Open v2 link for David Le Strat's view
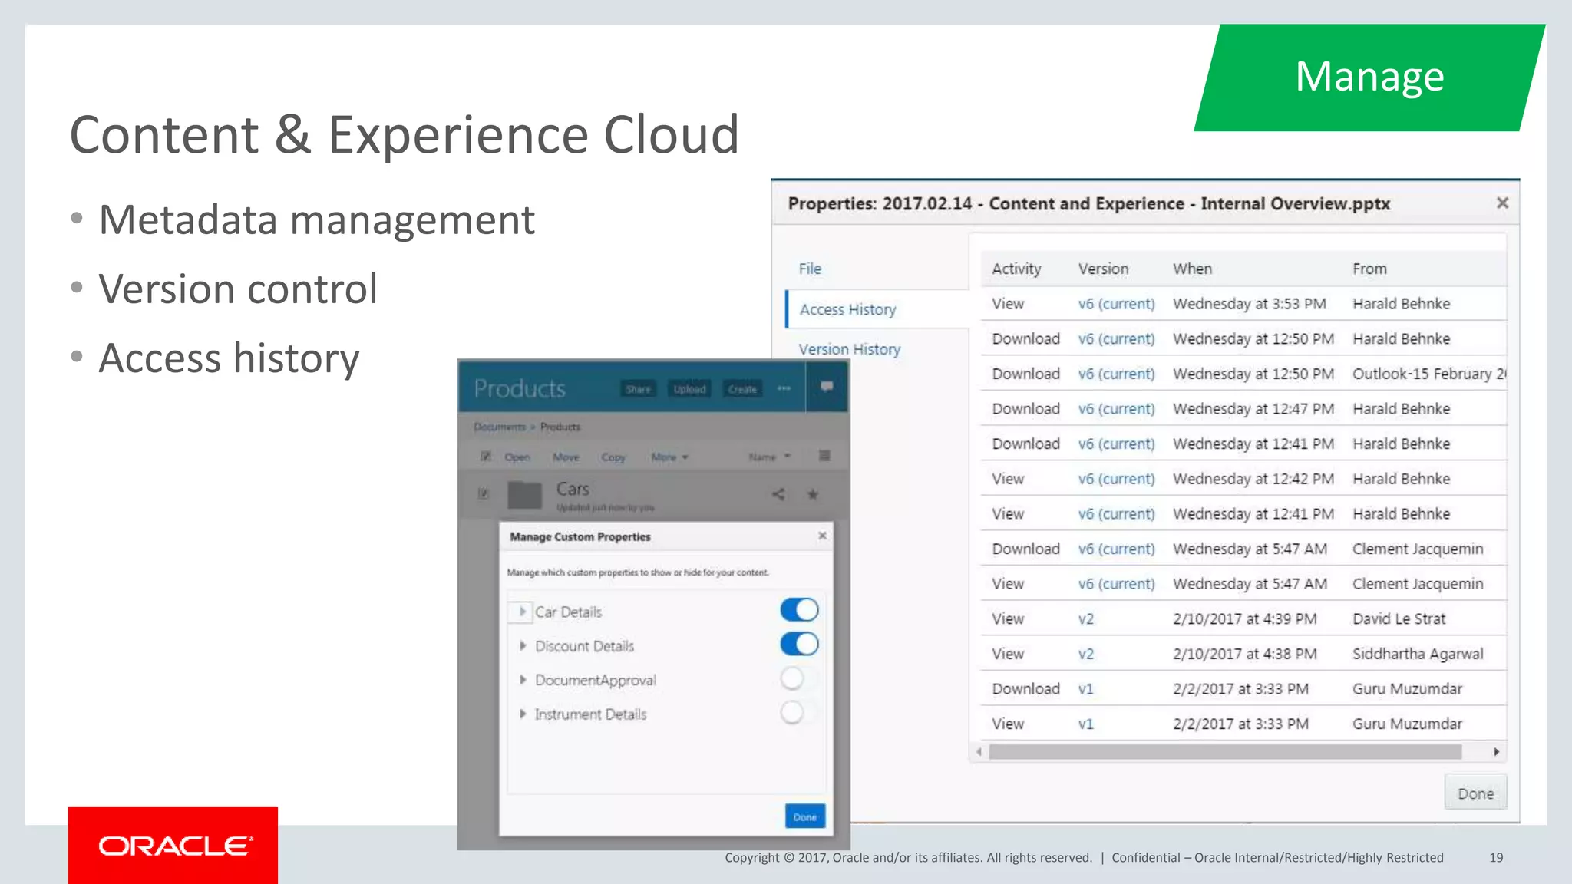This screenshot has height=884, width=1572. click(x=1085, y=619)
